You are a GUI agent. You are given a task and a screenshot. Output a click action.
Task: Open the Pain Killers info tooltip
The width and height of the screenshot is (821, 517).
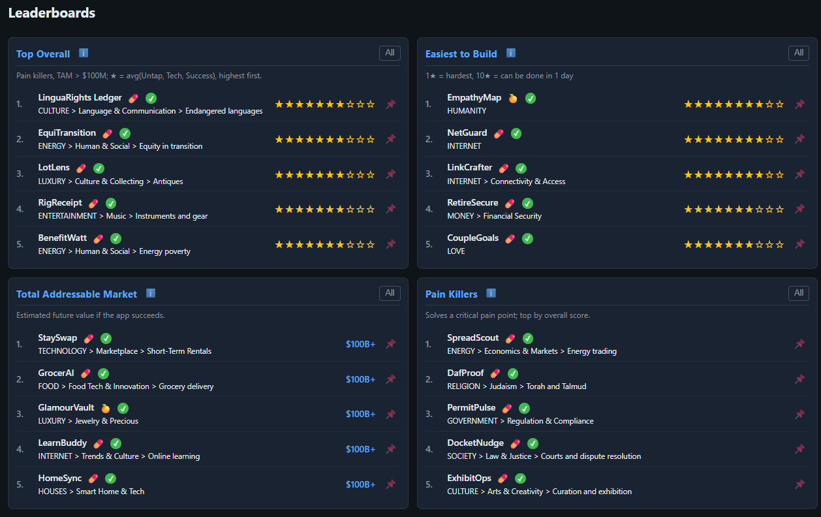coord(491,293)
